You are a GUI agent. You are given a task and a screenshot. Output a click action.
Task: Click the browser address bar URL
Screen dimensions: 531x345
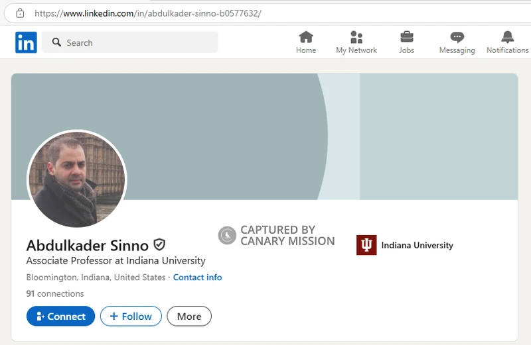[x=148, y=13]
